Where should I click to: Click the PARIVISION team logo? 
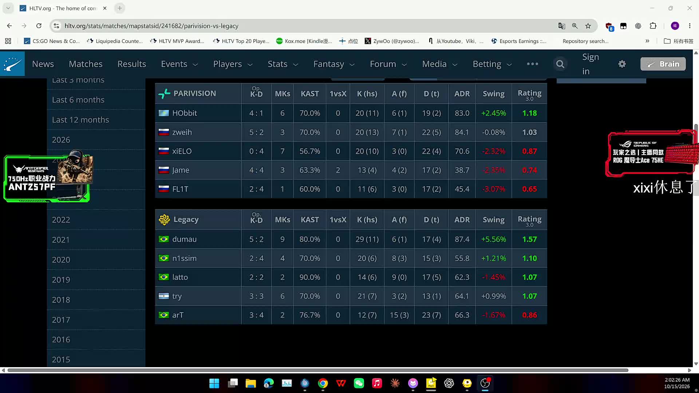click(x=164, y=94)
